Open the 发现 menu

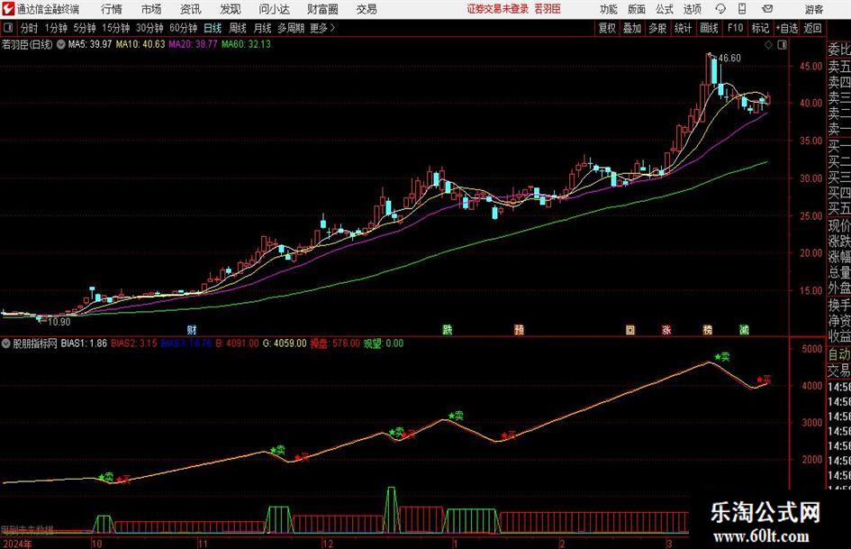coord(231,9)
